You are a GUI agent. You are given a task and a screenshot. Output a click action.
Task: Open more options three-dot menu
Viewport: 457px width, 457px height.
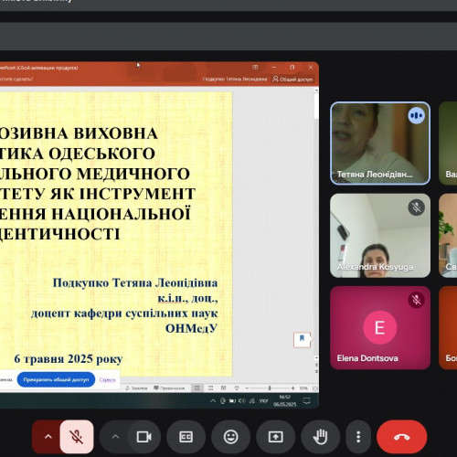[358, 437]
